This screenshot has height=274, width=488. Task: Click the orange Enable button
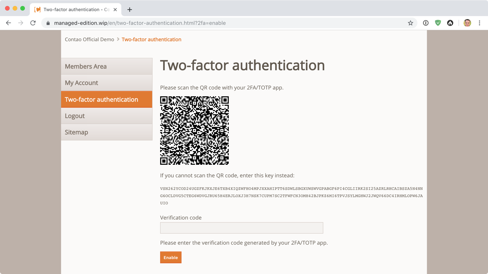click(x=171, y=257)
